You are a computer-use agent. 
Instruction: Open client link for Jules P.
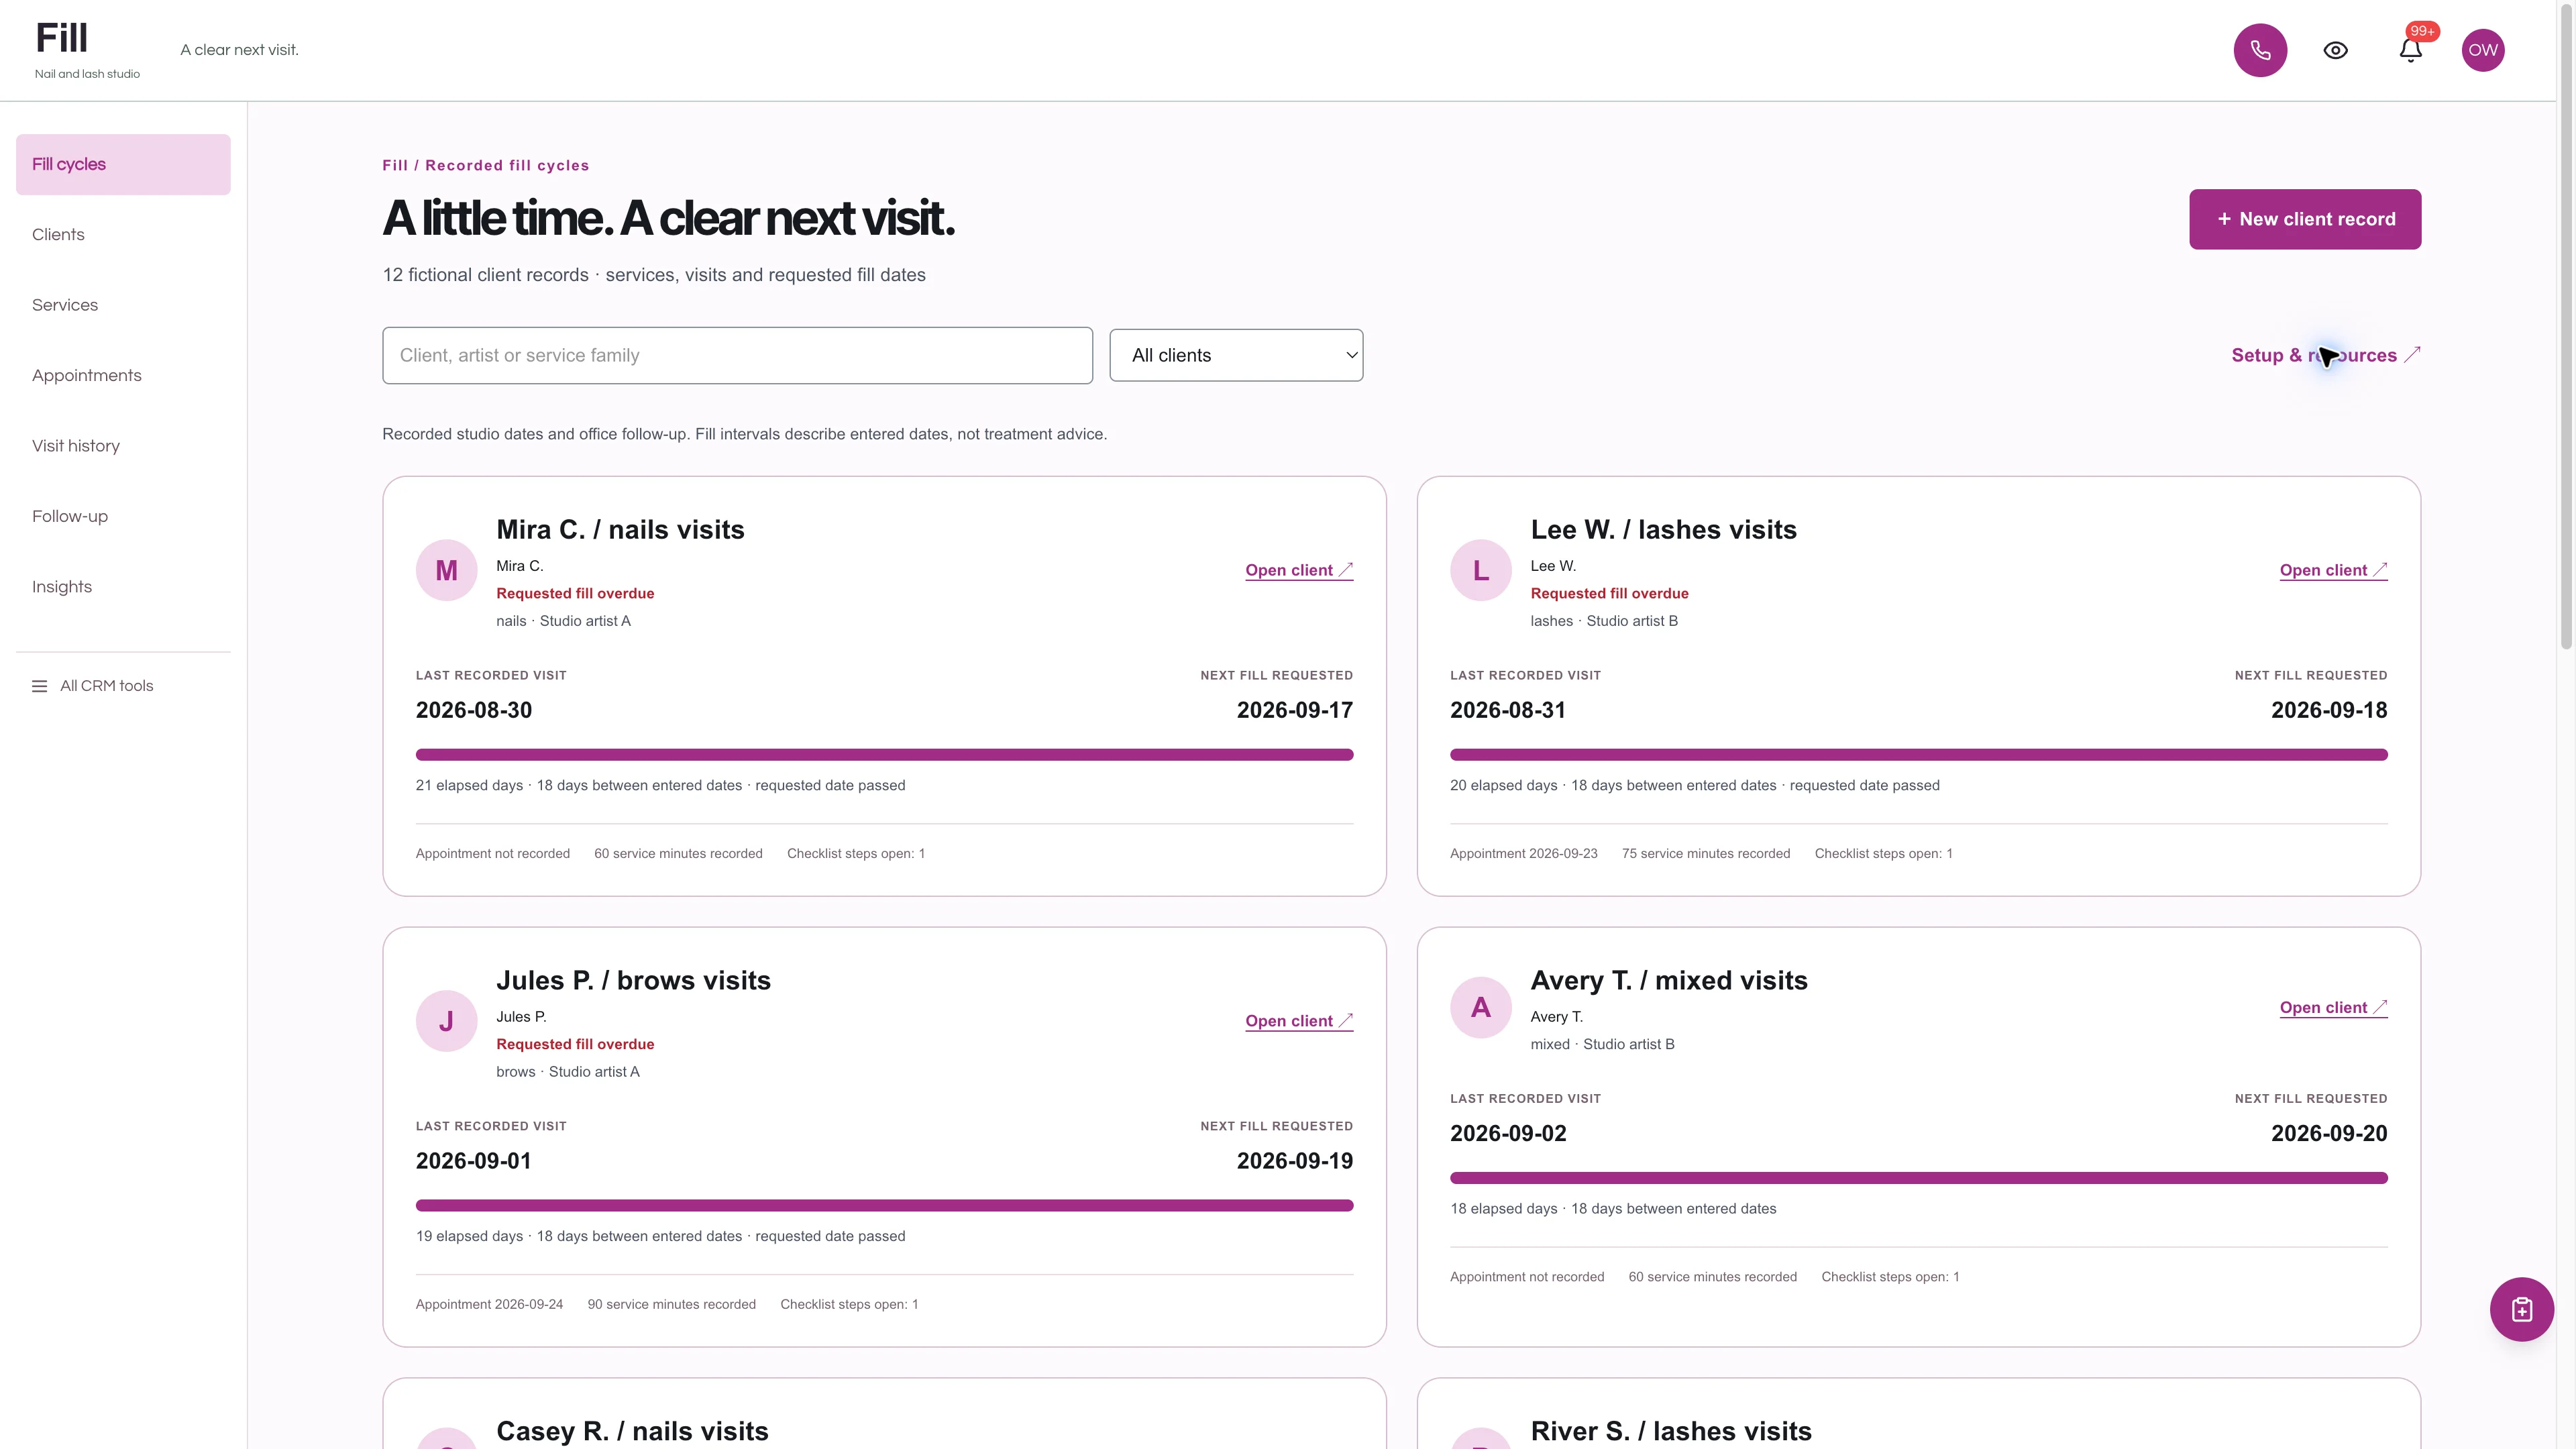1299,1021
